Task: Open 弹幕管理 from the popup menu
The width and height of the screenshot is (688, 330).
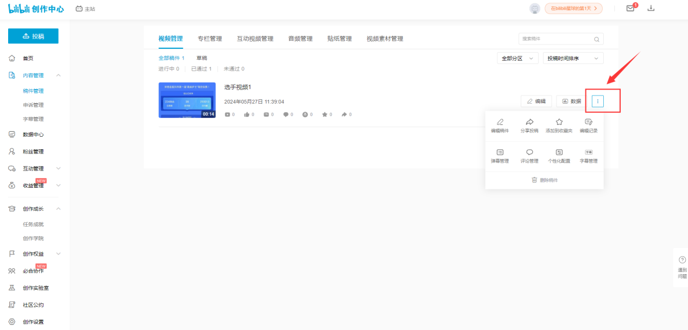Action: pos(500,156)
